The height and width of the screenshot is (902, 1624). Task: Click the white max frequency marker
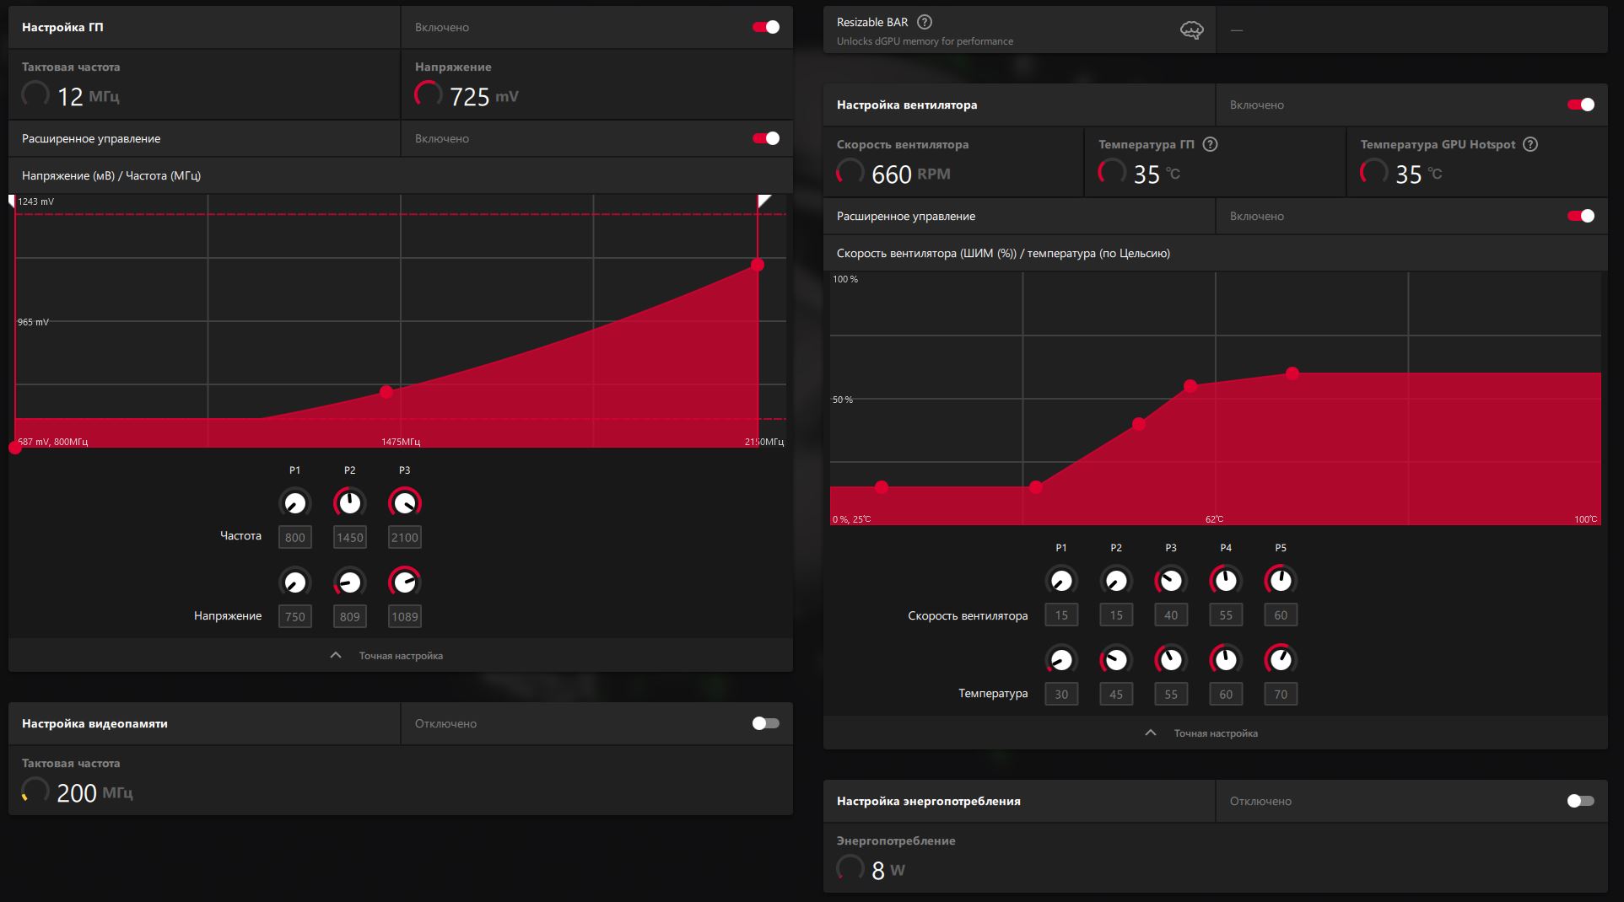[x=763, y=201]
